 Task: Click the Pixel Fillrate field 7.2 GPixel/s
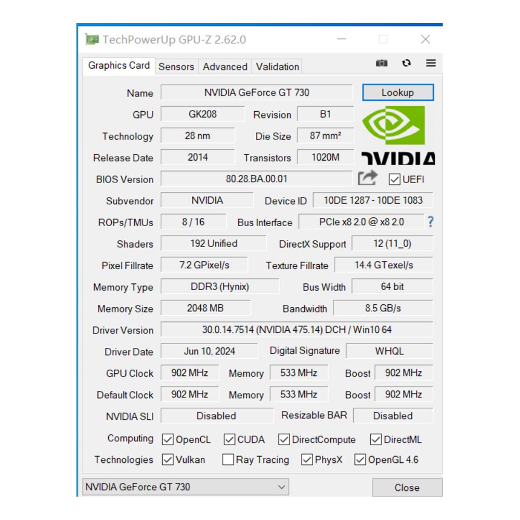[x=204, y=265]
